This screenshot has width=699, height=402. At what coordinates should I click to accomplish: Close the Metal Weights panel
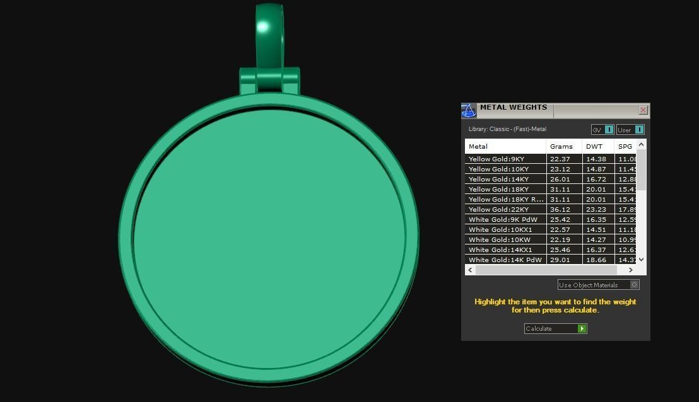[643, 110]
